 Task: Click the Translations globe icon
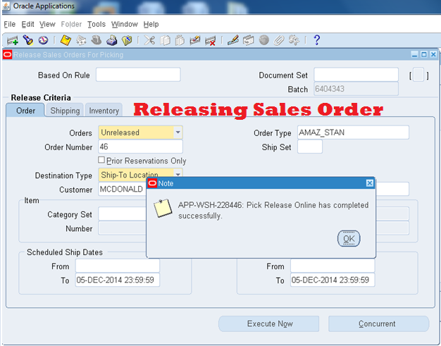(x=263, y=40)
